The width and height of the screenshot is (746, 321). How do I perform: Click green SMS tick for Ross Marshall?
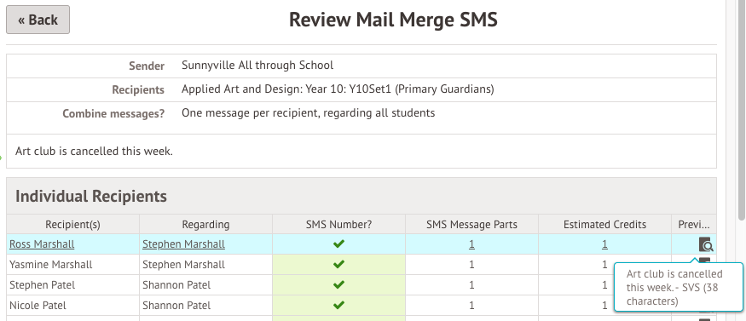coord(338,244)
